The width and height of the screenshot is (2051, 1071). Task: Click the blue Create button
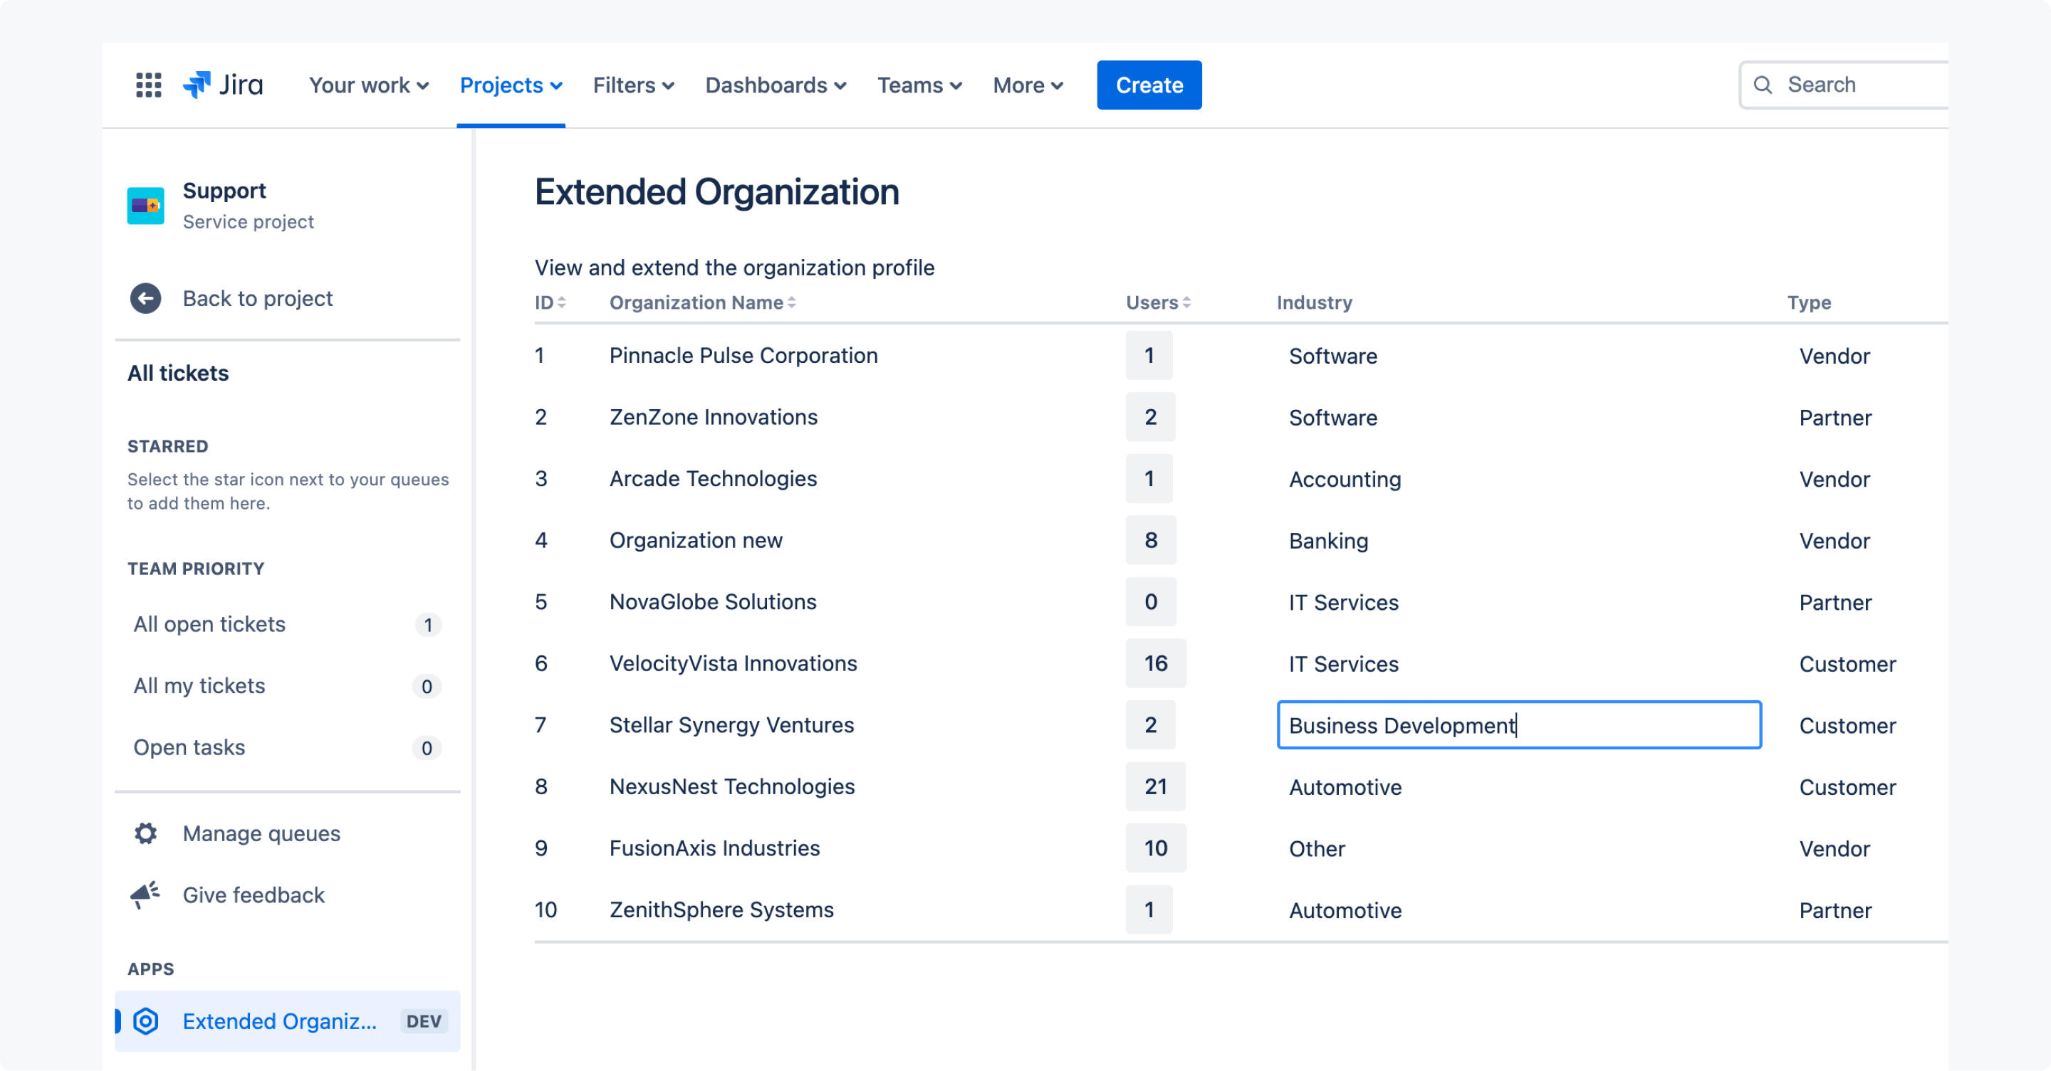pos(1148,85)
